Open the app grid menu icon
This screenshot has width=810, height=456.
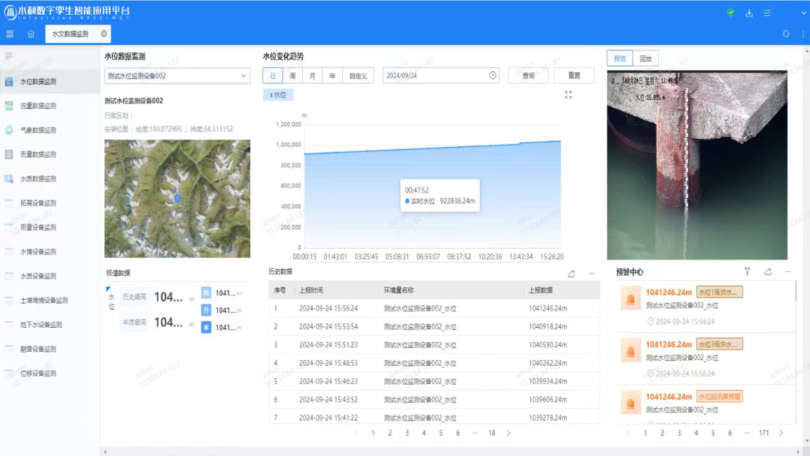pos(10,34)
